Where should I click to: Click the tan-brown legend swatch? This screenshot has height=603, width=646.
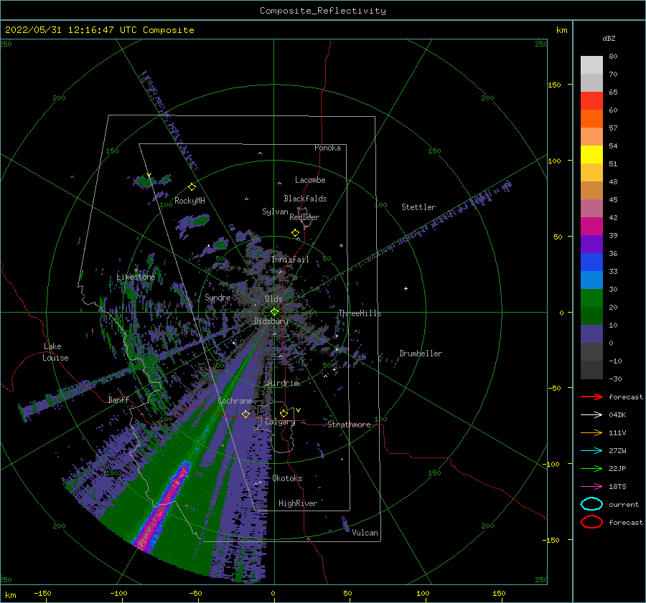[x=591, y=191]
